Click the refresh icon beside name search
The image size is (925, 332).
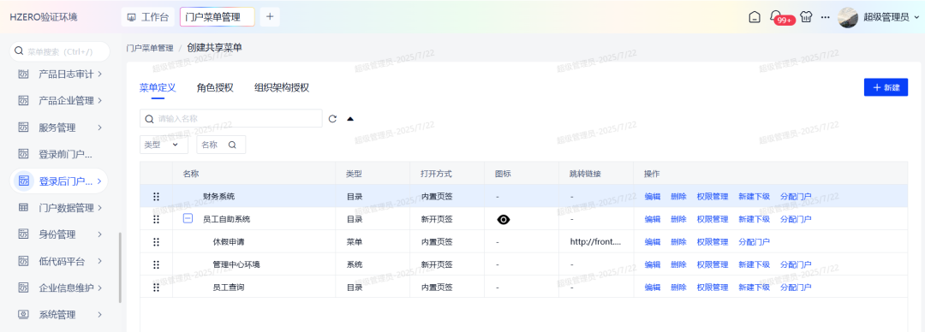click(x=332, y=119)
